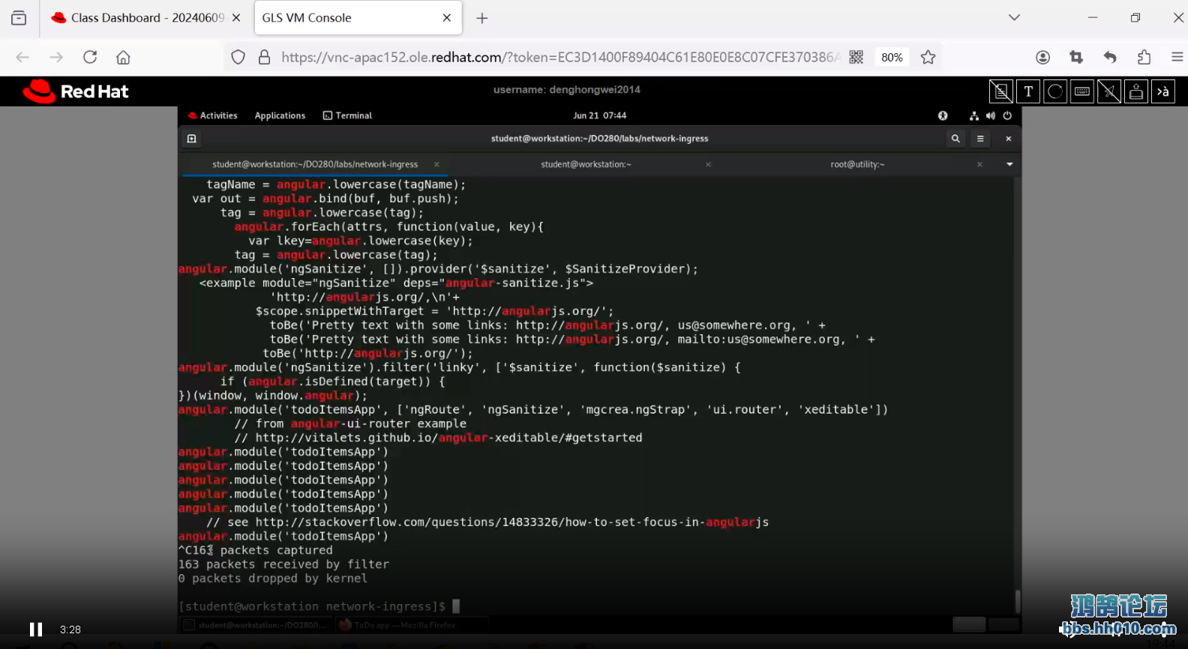Switch to 'student@workstation:~' terminal tab
The image size is (1188, 649).
pos(586,164)
